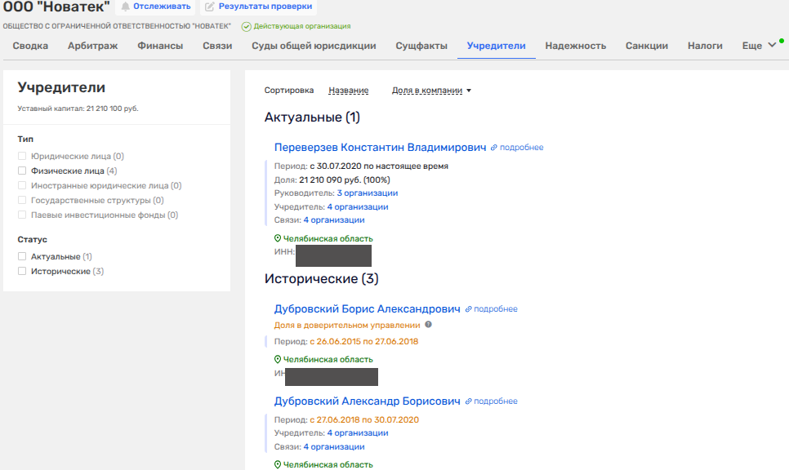Switch to the Финансы tab
789x470 pixels.
click(160, 46)
